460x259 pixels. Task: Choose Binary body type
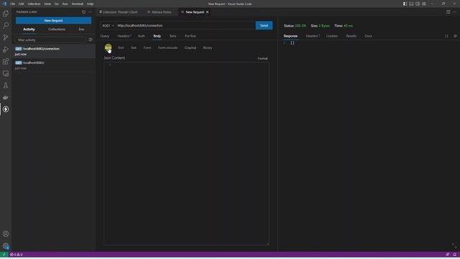pos(208,47)
